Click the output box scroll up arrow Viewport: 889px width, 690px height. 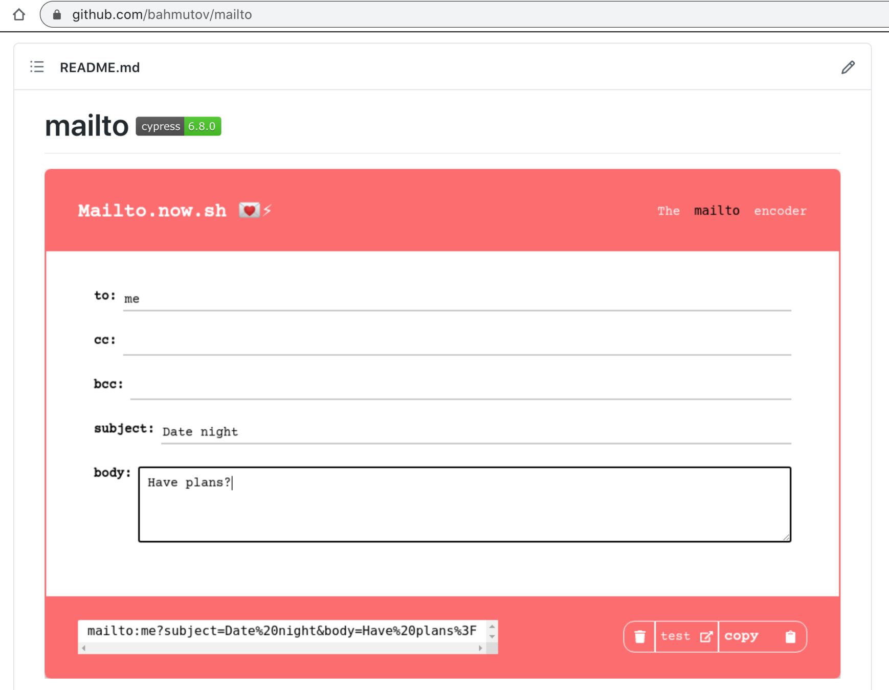[492, 626]
